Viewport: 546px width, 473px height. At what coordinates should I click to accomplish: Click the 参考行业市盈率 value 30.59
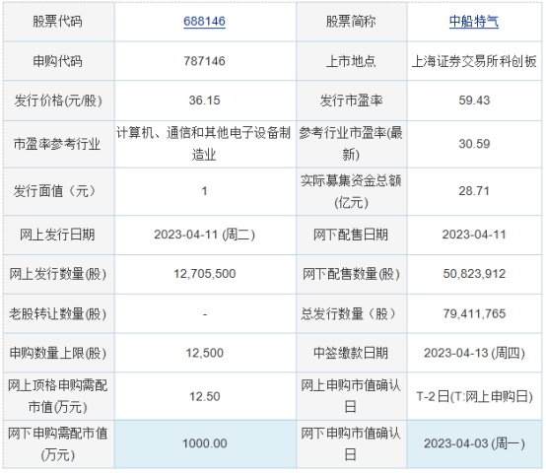pyautogui.click(x=474, y=144)
